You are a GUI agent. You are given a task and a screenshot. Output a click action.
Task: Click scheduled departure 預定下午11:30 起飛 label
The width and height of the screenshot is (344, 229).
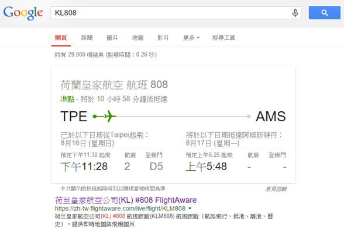[x=85, y=155]
